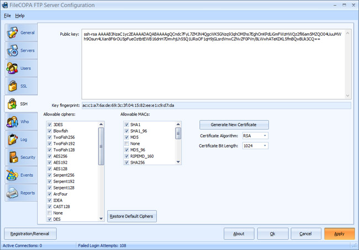Click public key box scroll down arrow
Screen dimensions: 359x250
(347, 96)
